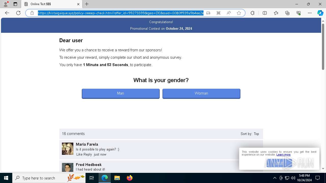Open File Explorer from taskbar
The height and width of the screenshot is (183, 326).
[117, 178]
